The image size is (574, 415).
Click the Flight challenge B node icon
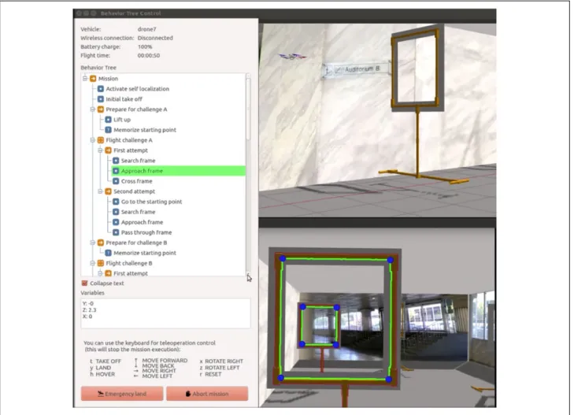point(101,263)
